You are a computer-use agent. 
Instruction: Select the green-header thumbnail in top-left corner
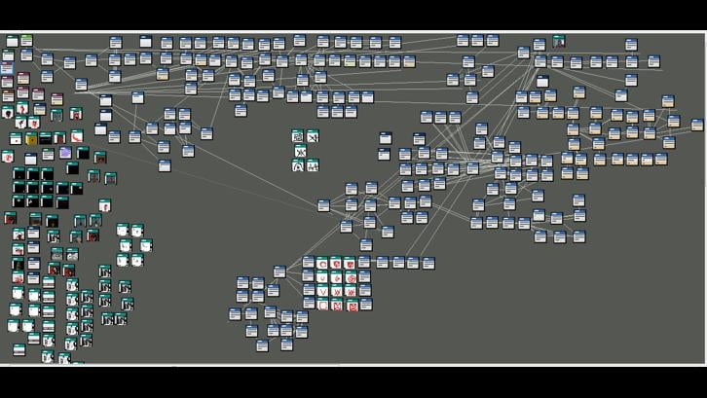[x=26, y=41]
